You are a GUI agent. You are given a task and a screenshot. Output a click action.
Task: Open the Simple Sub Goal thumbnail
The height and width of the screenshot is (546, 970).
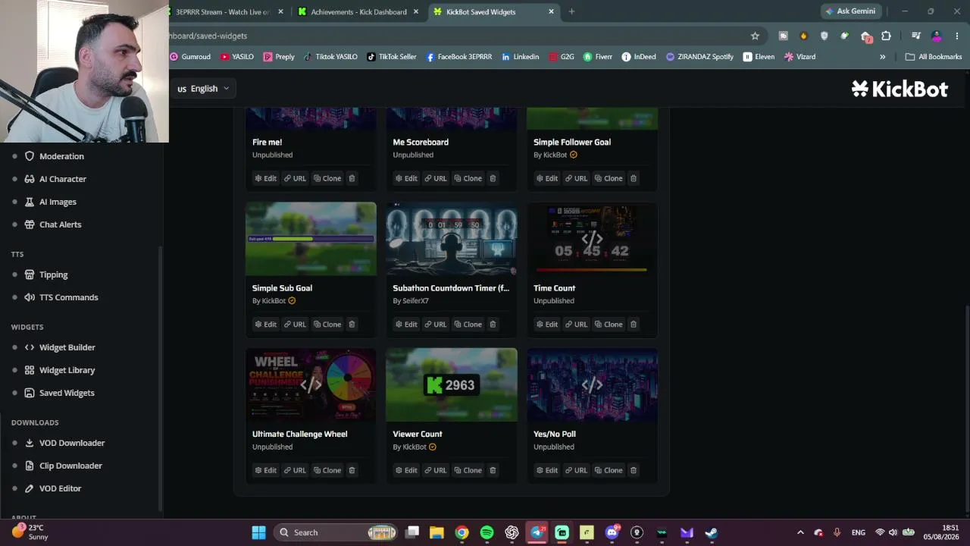point(311,239)
